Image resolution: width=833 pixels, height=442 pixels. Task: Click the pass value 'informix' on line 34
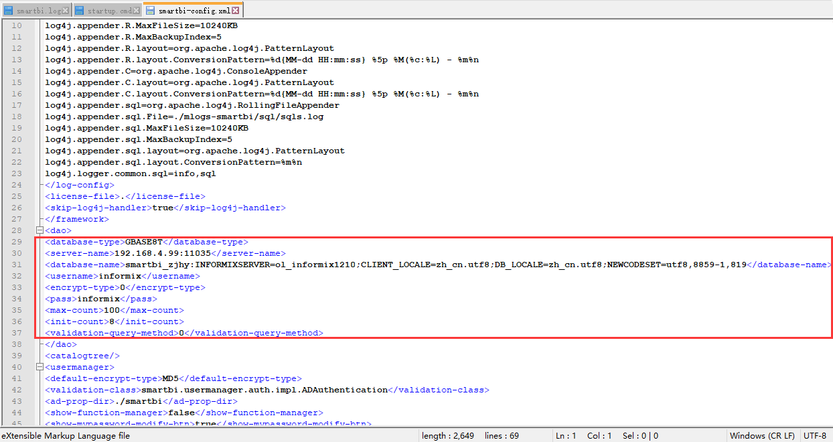tap(98, 299)
